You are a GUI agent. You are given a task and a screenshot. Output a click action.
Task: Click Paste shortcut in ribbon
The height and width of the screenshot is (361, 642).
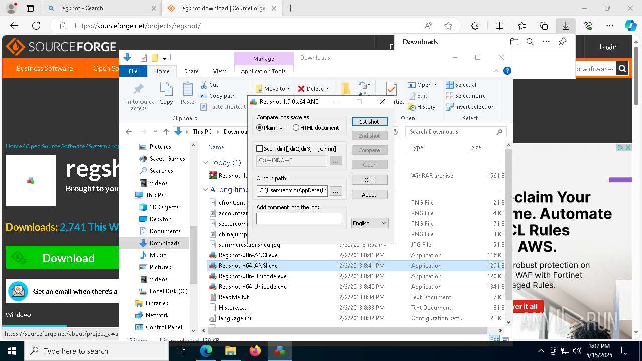[223, 107]
